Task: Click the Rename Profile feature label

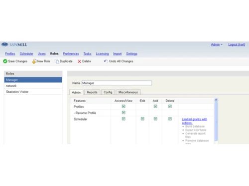Action: 85,113
